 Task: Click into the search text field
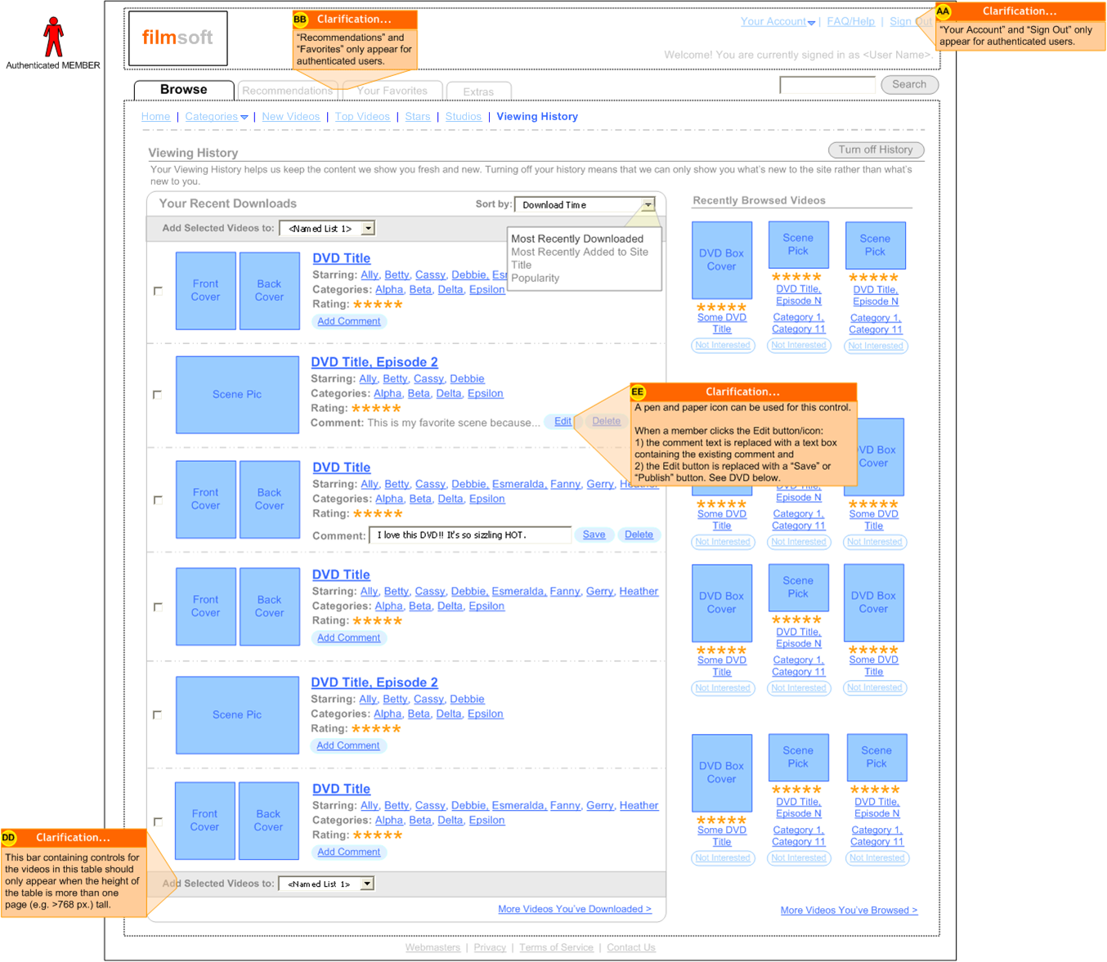(827, 85)
